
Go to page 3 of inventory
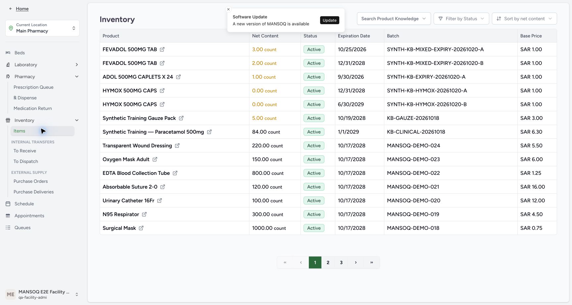click(x=341, y=263)
